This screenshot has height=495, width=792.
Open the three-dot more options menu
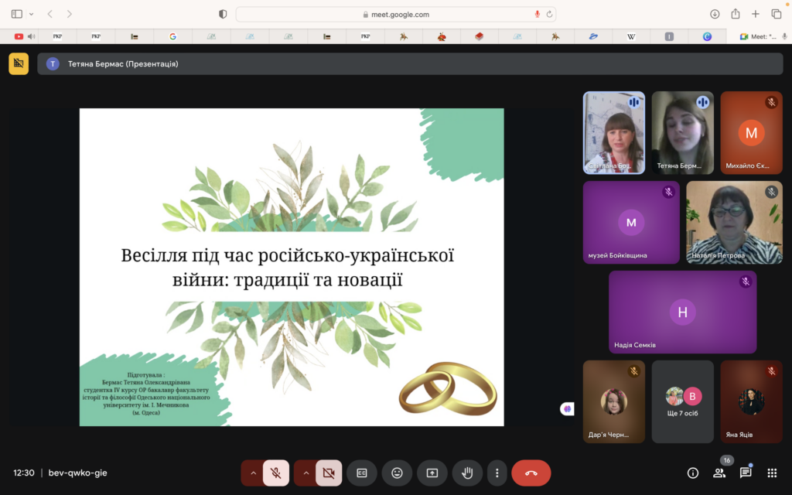point(497,473)
